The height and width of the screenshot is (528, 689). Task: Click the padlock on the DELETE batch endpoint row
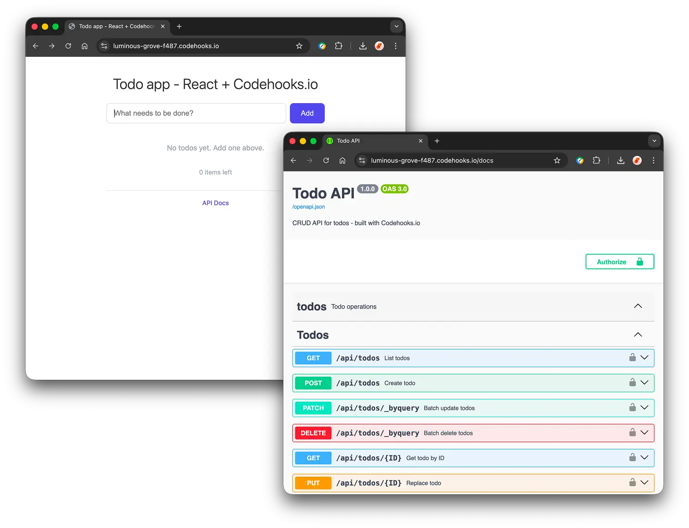click(632, 433)
